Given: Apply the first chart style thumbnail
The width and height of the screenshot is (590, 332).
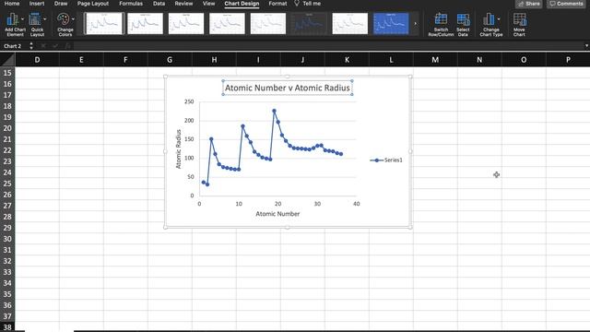Looking at the screenshot, I should click(x=104, y=23).
